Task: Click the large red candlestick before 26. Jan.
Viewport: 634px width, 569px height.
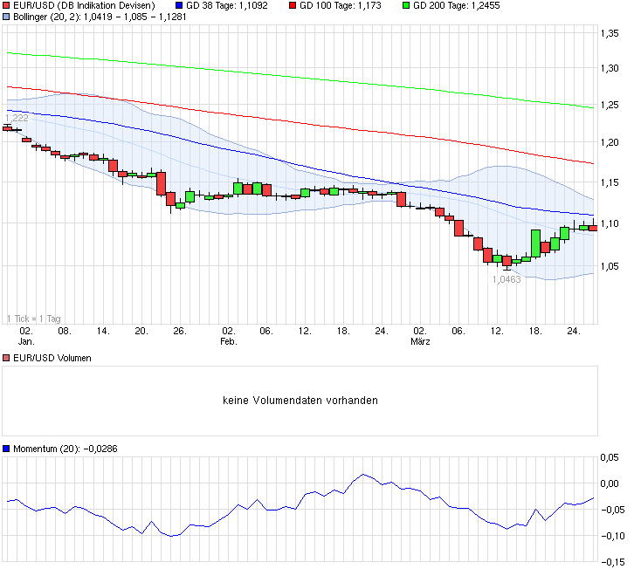Action: click(x=162, y=184)
